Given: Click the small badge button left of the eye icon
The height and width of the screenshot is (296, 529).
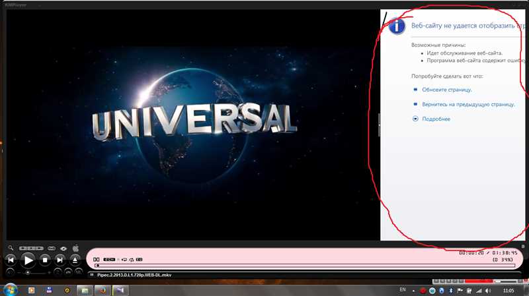Looking at the screenshot, I should coord(52,249).
